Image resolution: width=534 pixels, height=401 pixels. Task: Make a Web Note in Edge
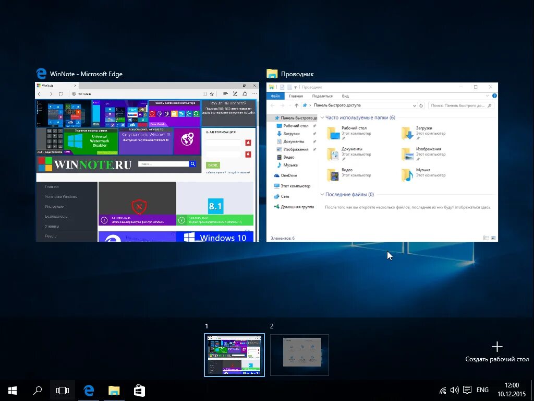[x=235, y=94]
